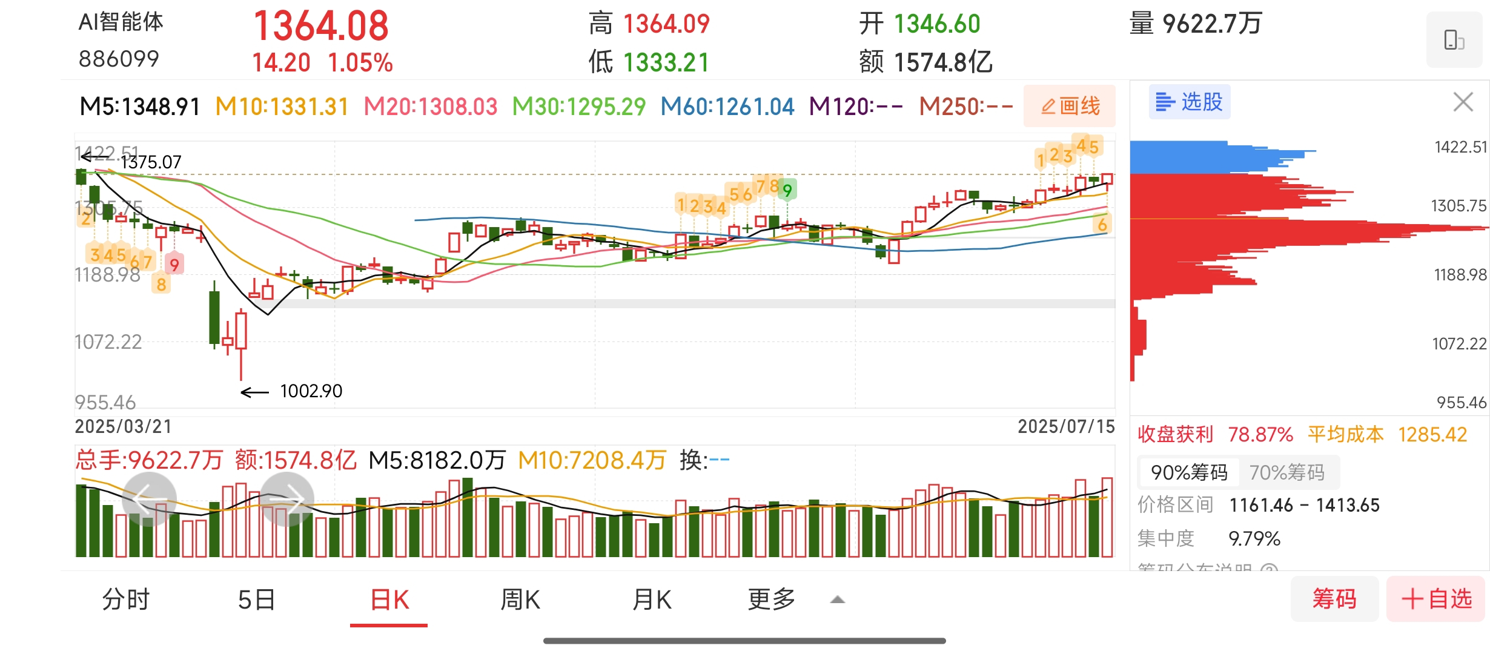Tap the device rotate icon
This screenshot has width=1490, height=654.
click(1455, 40)
